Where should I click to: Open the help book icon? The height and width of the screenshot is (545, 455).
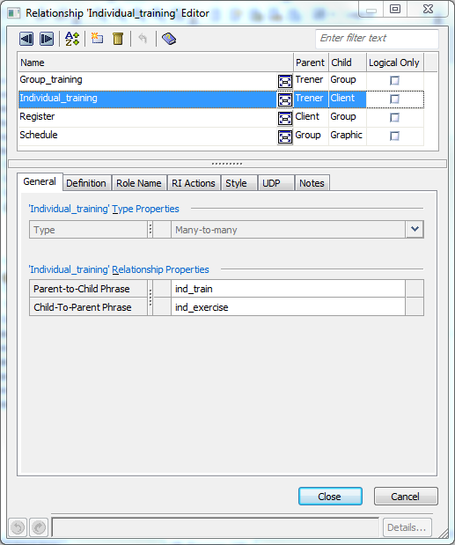169,39
